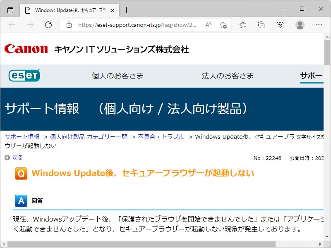Select the サポート menu item
The height and width of the screenshot is (248, 331).
(x=312, y=76)
